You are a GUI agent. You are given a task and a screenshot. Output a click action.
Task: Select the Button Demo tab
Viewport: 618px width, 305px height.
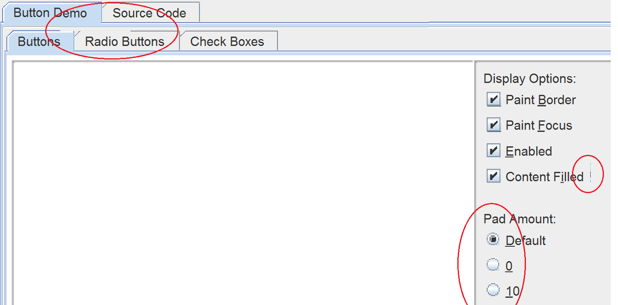[x=51, y=13]
